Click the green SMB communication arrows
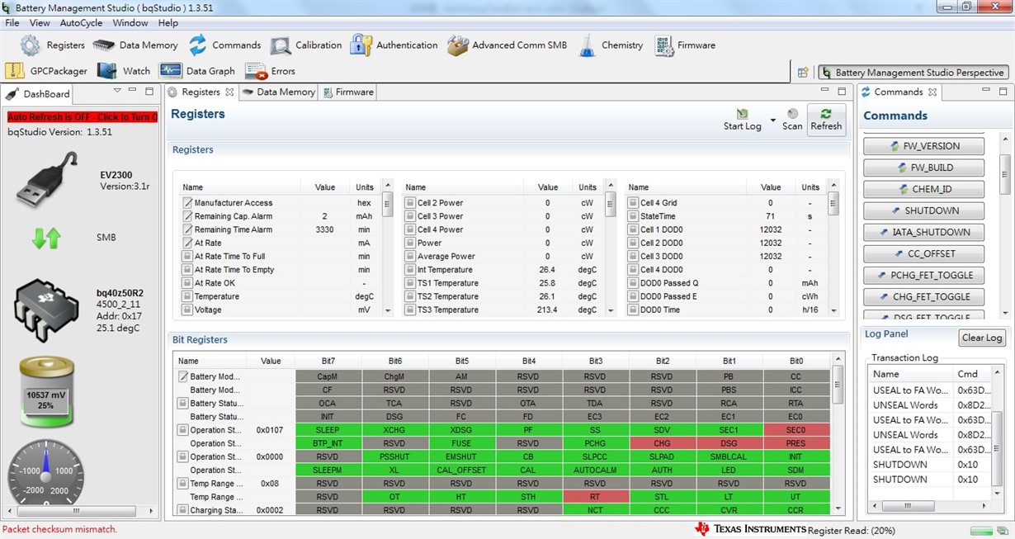The width and height of the screenshot is (1015, 539). (x=46, y=238)
